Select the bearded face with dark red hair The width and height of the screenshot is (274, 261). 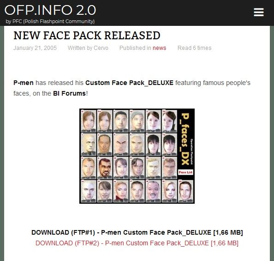tap(105, 168)
